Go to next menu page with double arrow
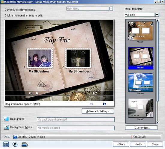 104,104
